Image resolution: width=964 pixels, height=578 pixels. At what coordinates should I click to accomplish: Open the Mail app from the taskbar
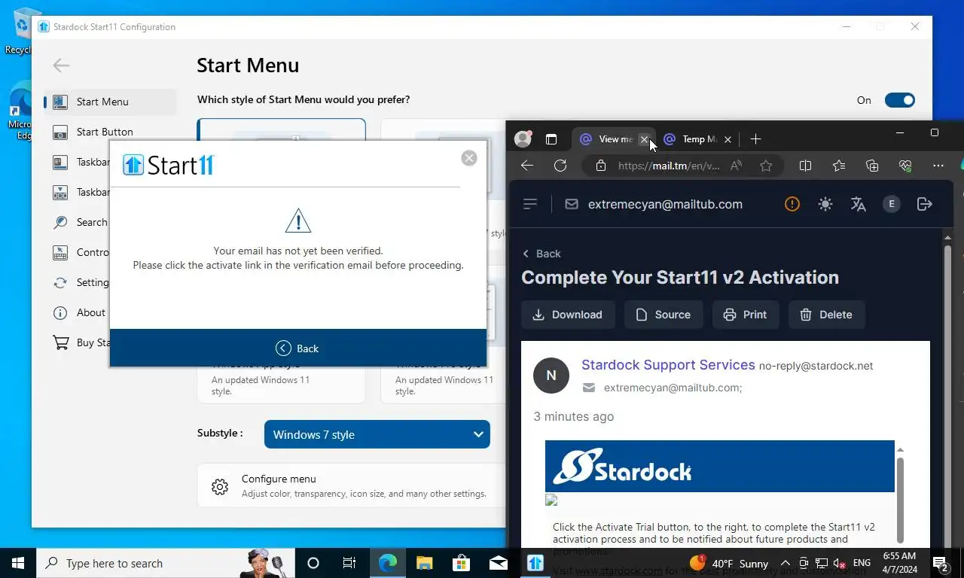point(499,563)
